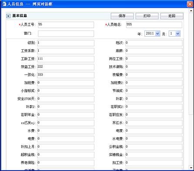Viewport: 194px width, 171px height.
Task: Click the 安全2700天 input field
Action: pyautogui.click(x=66, y=99)
